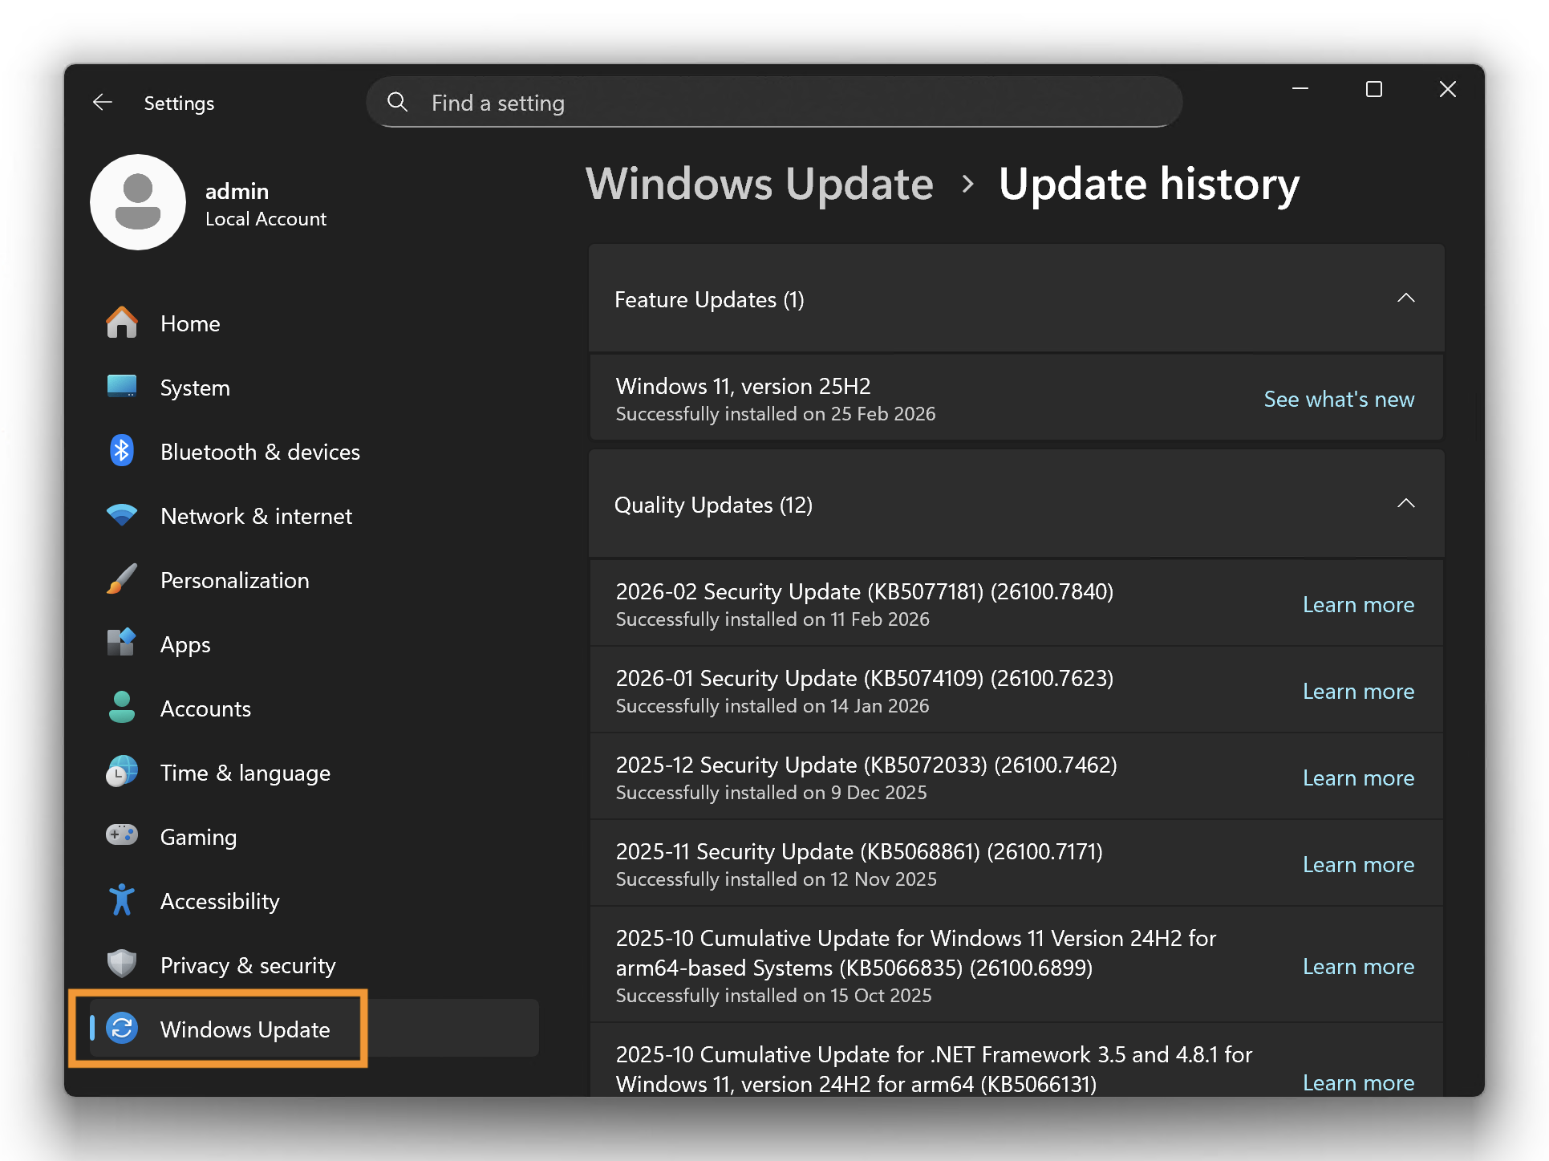Learn more about KB5077181 security update

[1357, 604]
